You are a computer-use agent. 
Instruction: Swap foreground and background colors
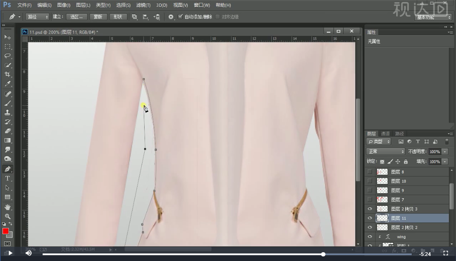point(10,224)
